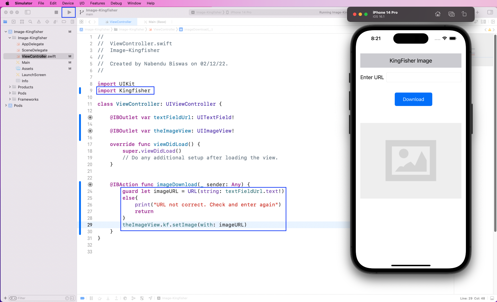This screenshot has width=497, height=302.
Task: Select SceneDelegate in the navigator
Action: click(35, 50)
